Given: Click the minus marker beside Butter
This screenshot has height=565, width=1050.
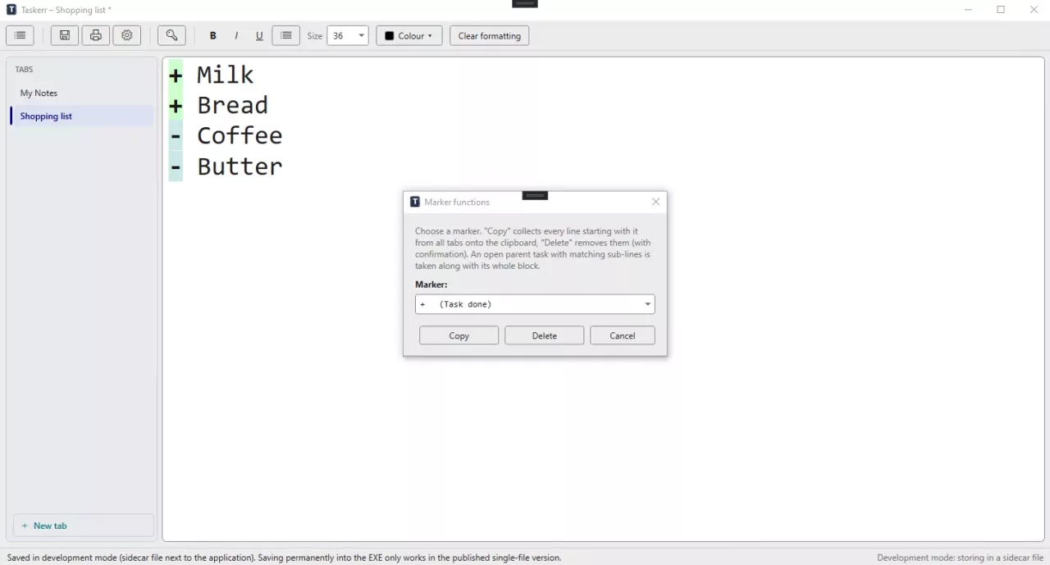Looking at the screenshot, I should click(176, 166).
